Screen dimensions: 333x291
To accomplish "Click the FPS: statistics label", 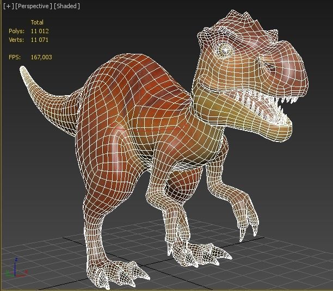I will coord(15,57).
